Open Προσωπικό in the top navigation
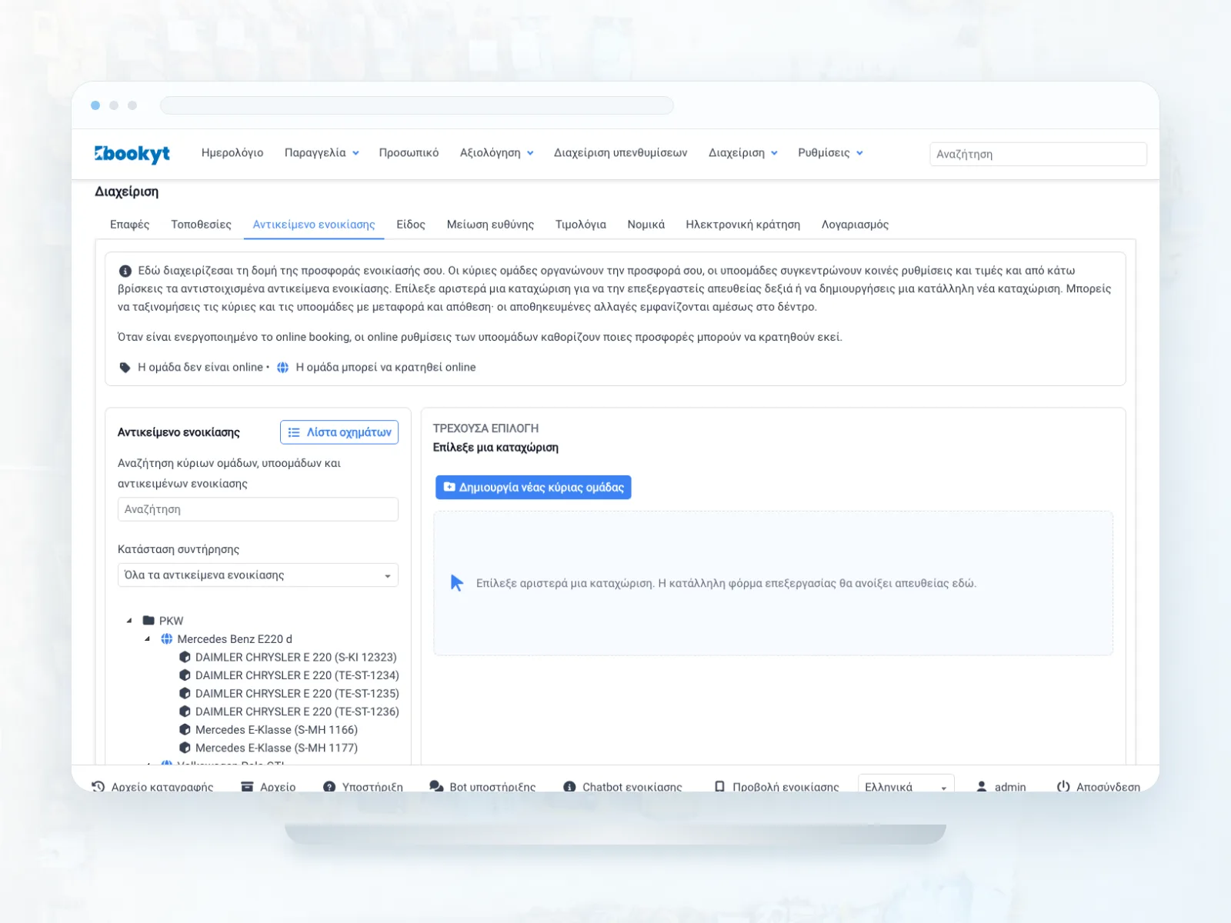The image size is (1231, 923). click(409, 153)
